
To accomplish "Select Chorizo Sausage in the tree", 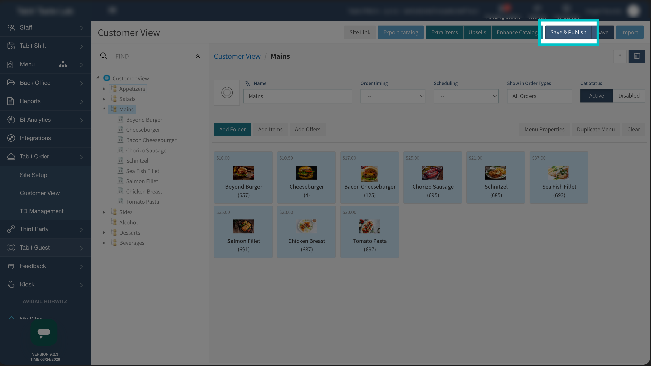I will click(146, 150).
